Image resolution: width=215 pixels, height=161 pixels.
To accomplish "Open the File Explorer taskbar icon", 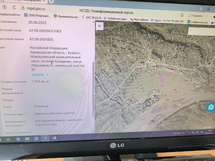I will [x=27, y=139].
